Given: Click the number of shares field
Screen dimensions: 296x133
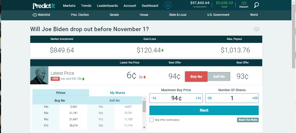Looking at the screenshot, I should 232,98.
